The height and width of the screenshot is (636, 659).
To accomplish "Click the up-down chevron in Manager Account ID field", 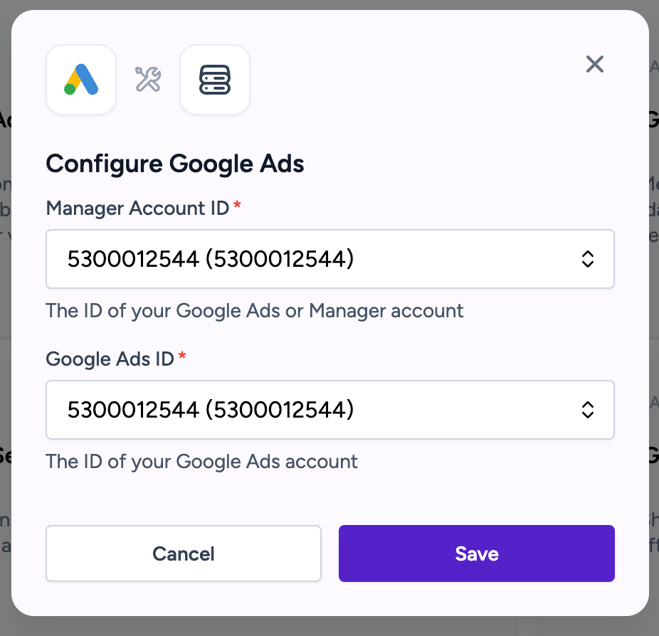I will [x=588, y=259].
